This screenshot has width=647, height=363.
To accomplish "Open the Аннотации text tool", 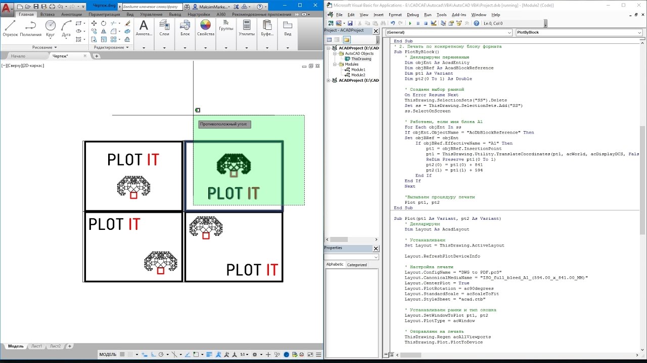I will tap(144, 28).
